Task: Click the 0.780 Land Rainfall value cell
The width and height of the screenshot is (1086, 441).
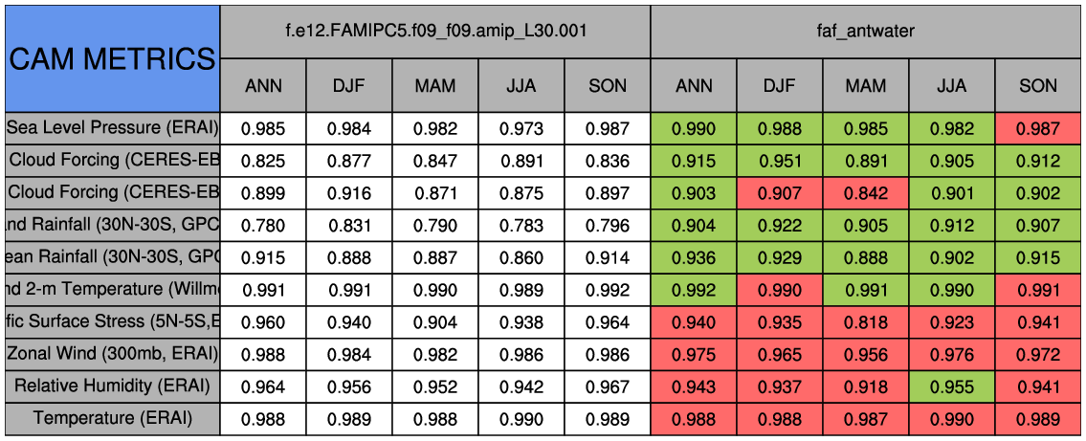Action: click(263, 226)
